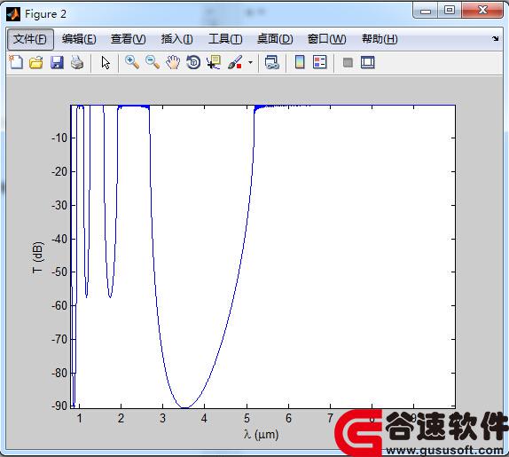509x457 pixels.
Task: Open a file with the folder icon
Action: (x=36, y=62)
